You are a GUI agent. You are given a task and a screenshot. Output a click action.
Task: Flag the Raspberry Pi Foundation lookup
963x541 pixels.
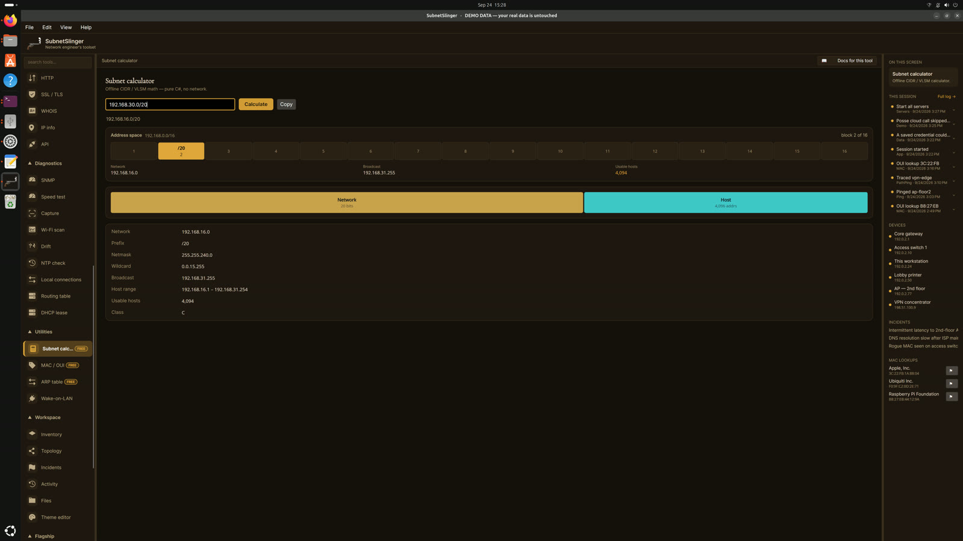tap(952, 397)
